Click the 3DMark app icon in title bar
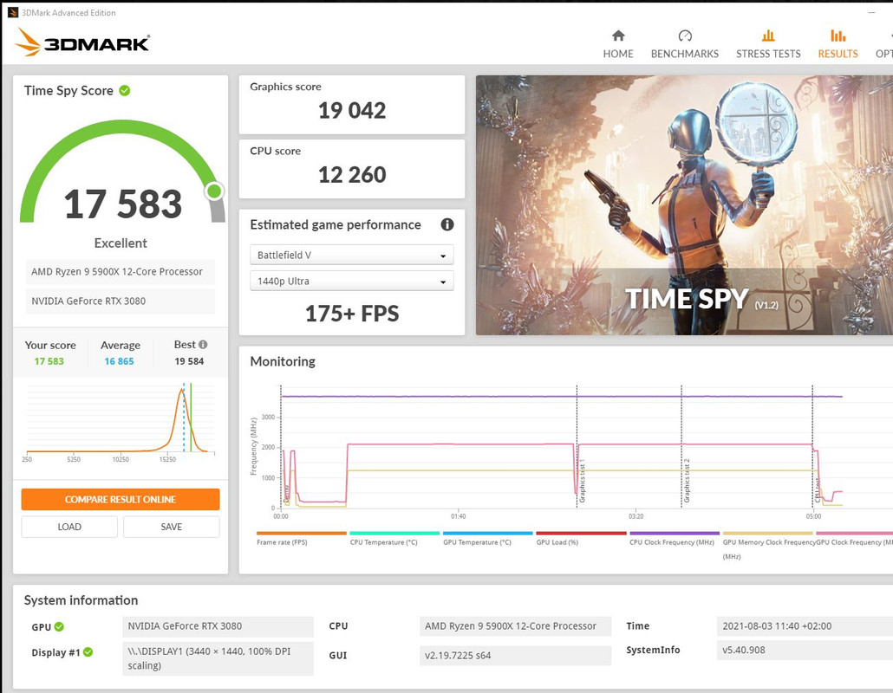 (12, 12)
